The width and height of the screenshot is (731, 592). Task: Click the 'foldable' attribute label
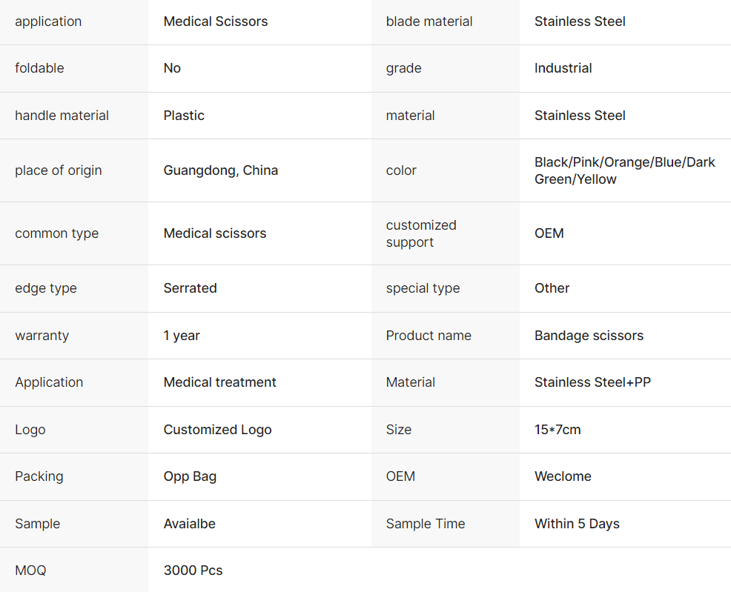39,68
